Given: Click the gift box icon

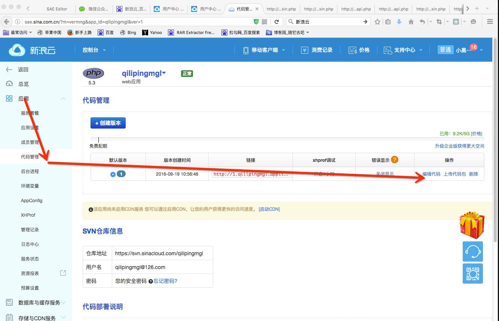Looking at the screenshot, I should tap(472, 225).
